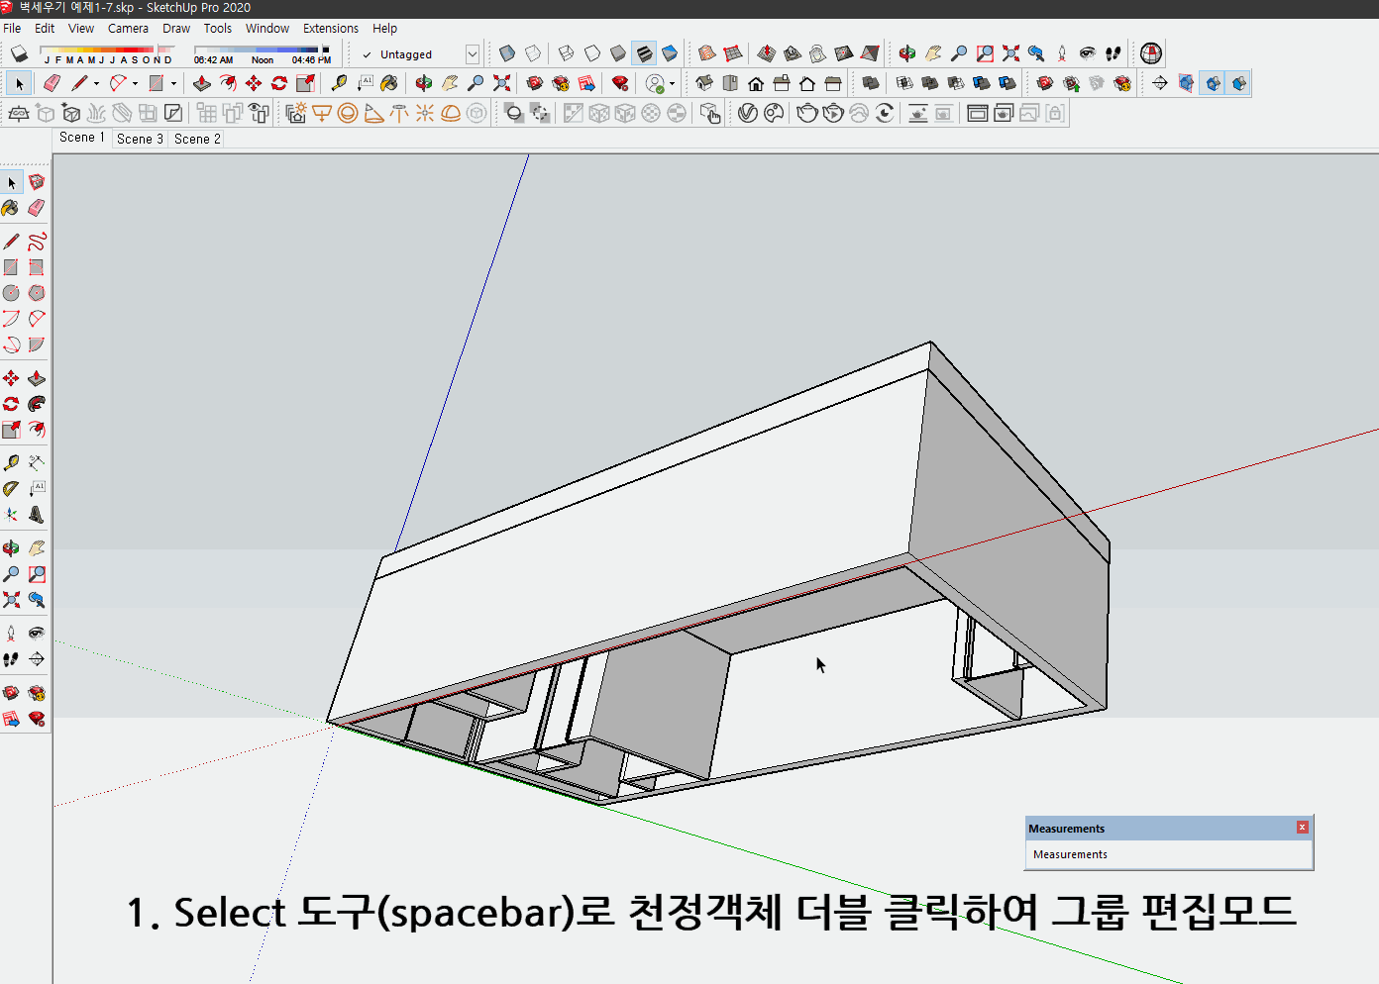Pick the Freehand tool in left toolbar

[x=37, y=242]
